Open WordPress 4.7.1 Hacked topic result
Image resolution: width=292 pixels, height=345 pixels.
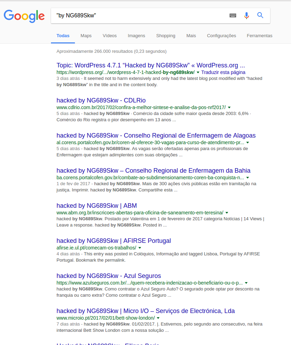[x=151, y=65]
